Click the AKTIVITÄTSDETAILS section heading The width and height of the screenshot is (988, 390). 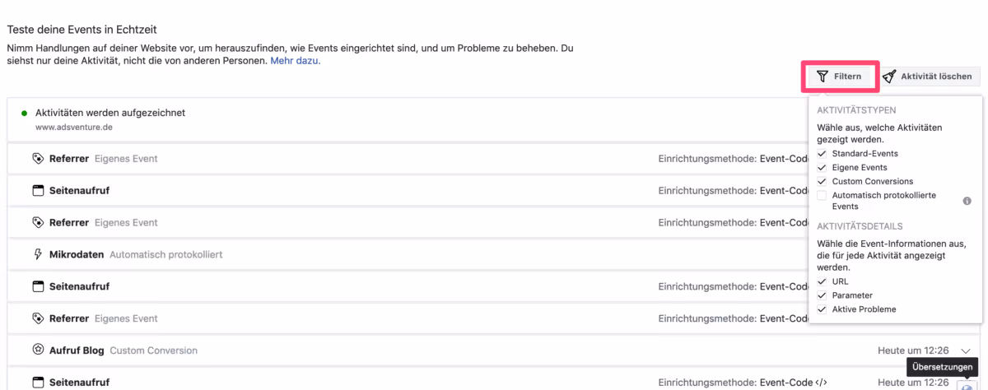860,225
